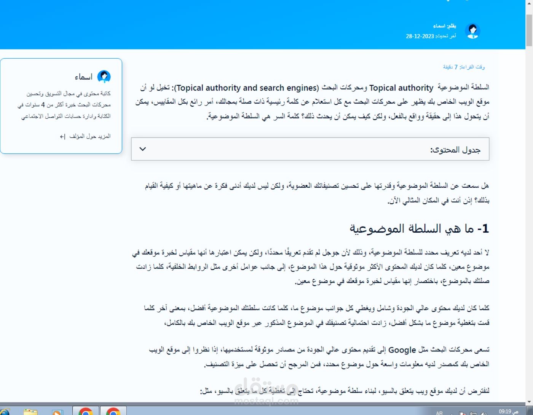
Task: Open the AR language selector on taskbar
Action: pos(440,412)
